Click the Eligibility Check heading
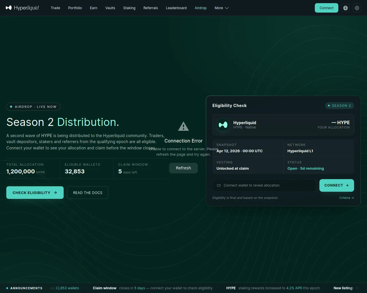The image size is (367, 293). tap(229, 106)
